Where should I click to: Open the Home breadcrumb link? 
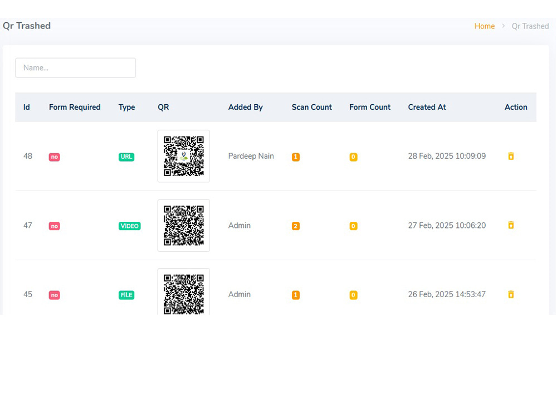click(485, 26)
